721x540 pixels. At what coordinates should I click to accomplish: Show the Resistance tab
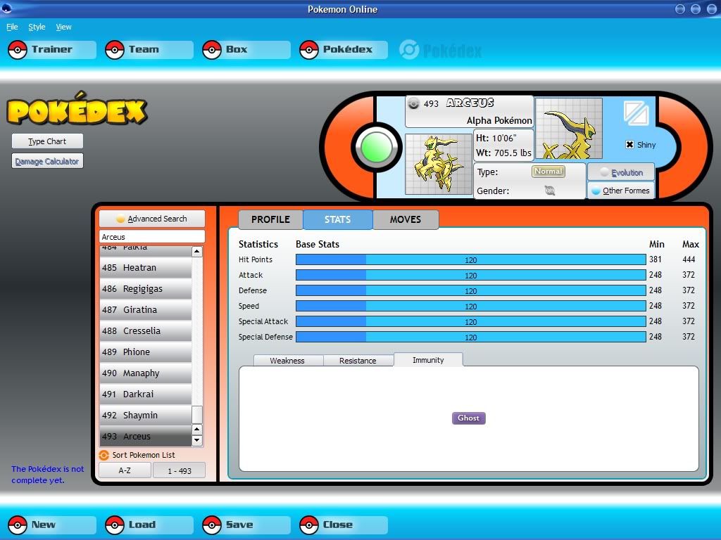pyautogui.click(x=358, y=361)
